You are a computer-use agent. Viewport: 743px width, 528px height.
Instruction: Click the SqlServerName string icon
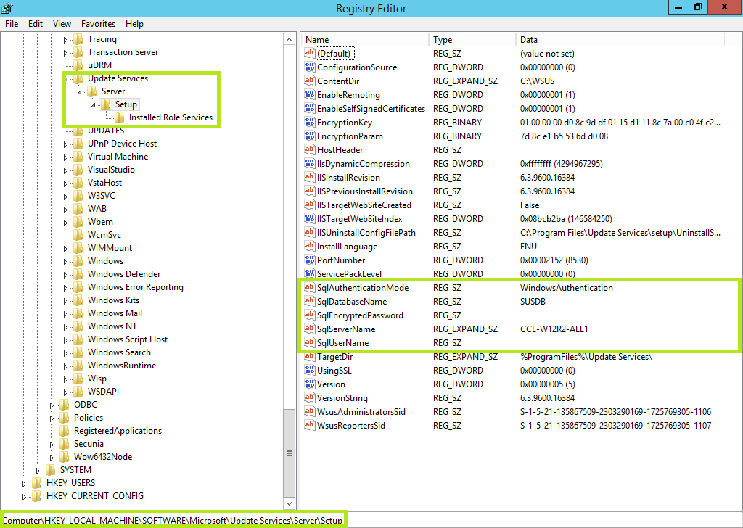pyautogui.click(x=309, y=328)
